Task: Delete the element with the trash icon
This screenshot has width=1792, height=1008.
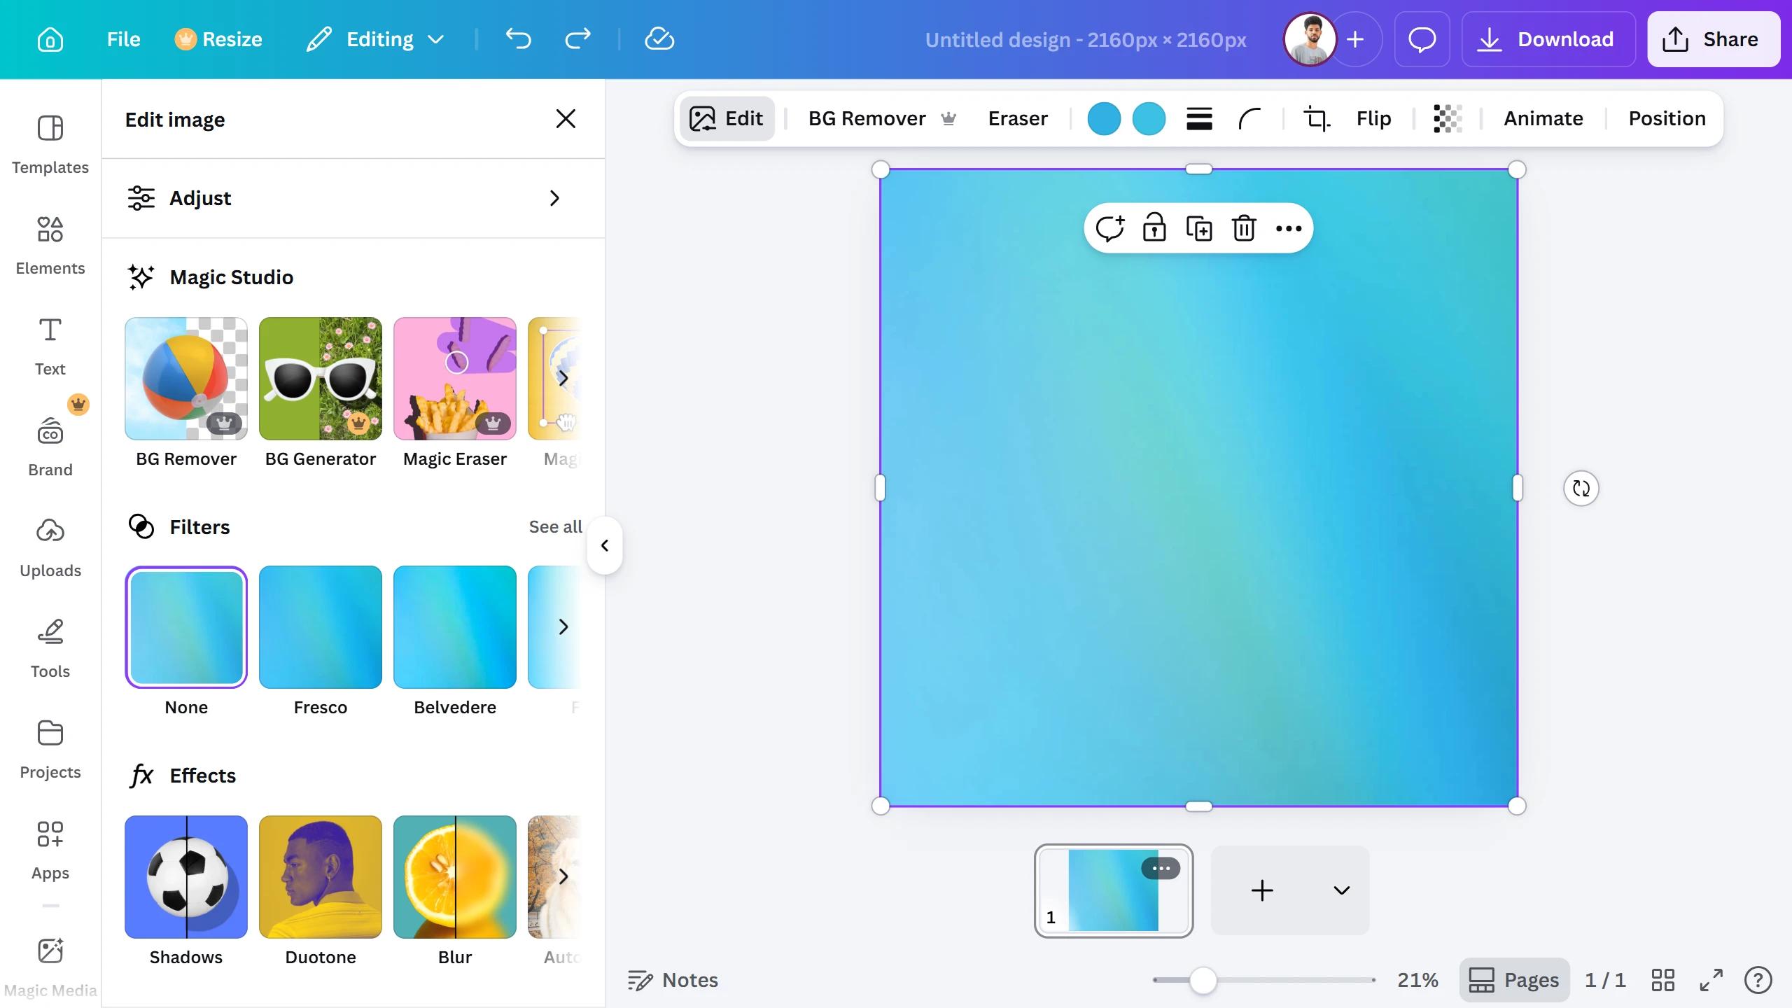Action: [x=1244, y=228]
